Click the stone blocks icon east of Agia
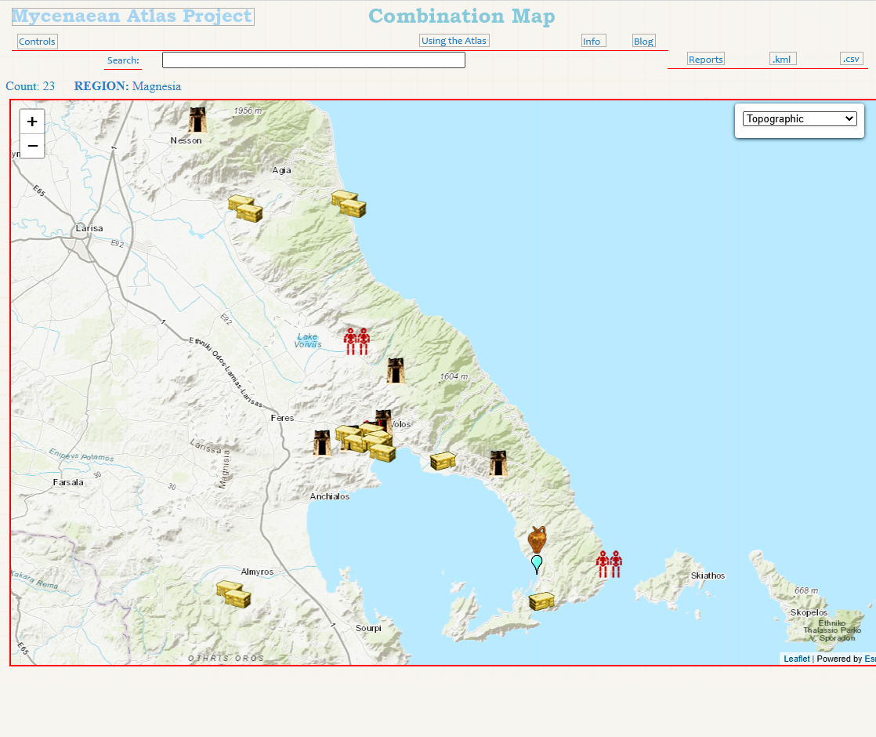 click(x=349, y=203)
